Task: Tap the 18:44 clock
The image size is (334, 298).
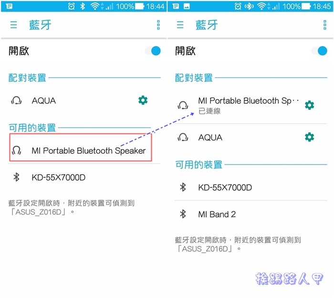Action: click(155, 6)
